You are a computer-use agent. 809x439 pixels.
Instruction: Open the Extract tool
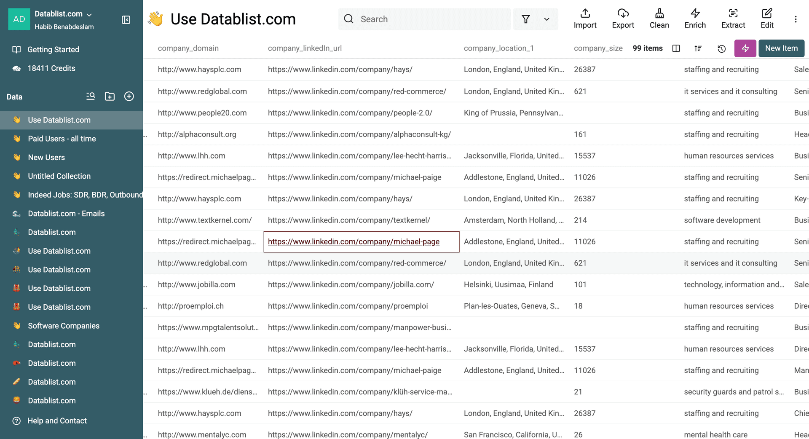(733, 19)
